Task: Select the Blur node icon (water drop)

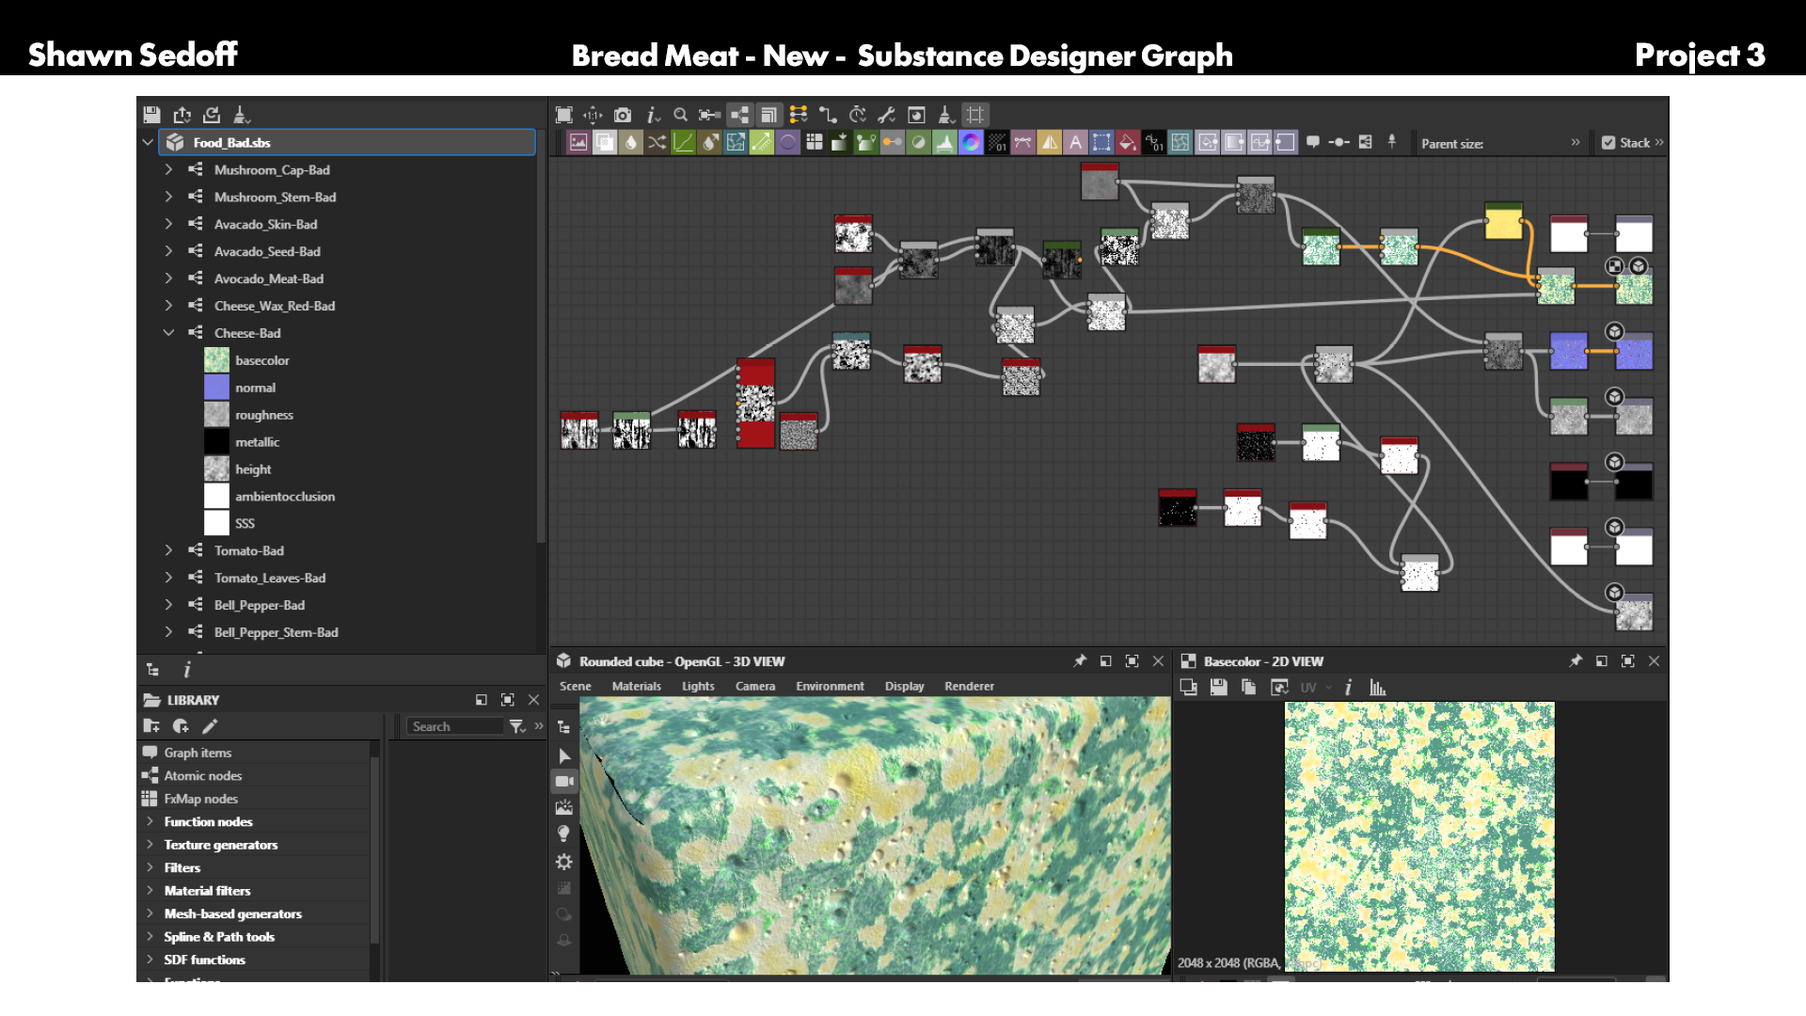Action: [630, 142]
